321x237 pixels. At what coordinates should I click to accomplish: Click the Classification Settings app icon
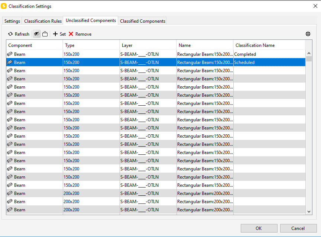4,6
